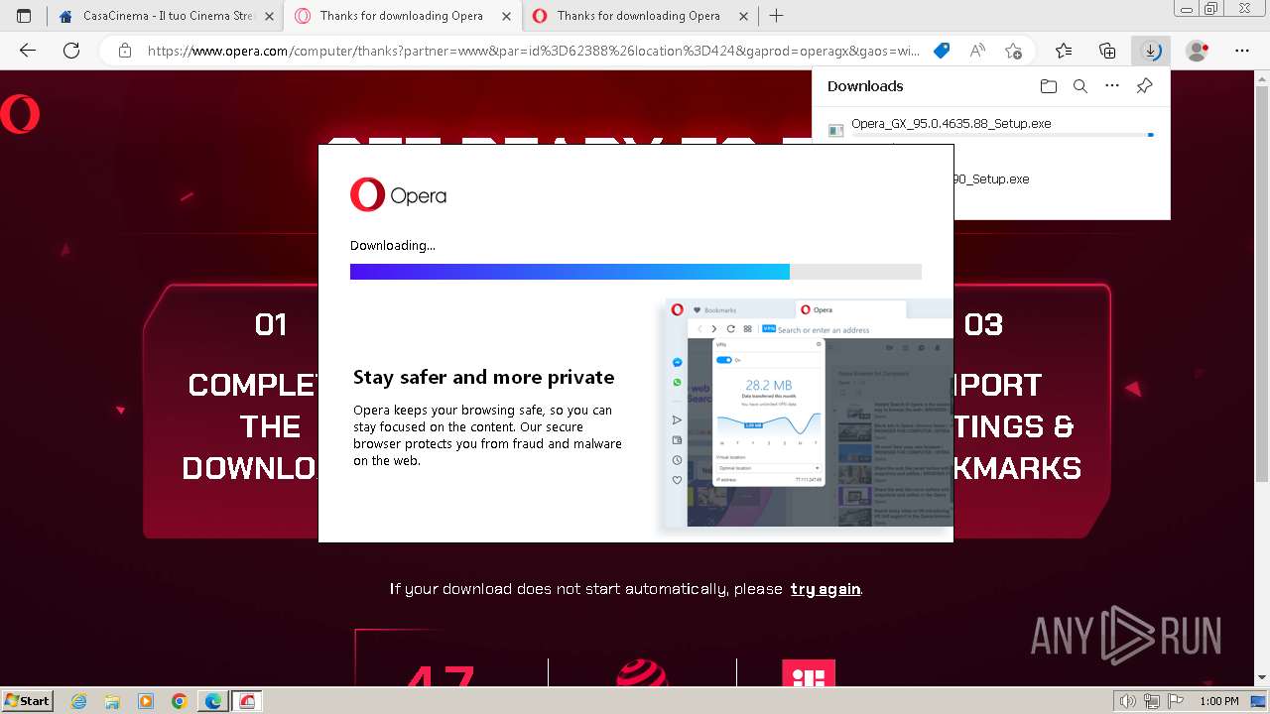Click the try again download link
Viewport: 1270px width, 714px height.
coord(825,589)
